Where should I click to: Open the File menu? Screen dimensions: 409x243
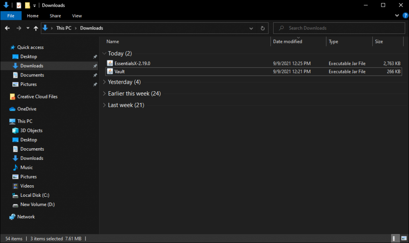pyautogui.click(x=11, y=16)
